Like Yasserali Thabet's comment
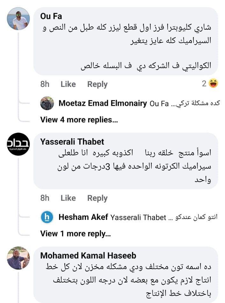Viewport: 225px width, 303px height. click(x=68, y=198)
